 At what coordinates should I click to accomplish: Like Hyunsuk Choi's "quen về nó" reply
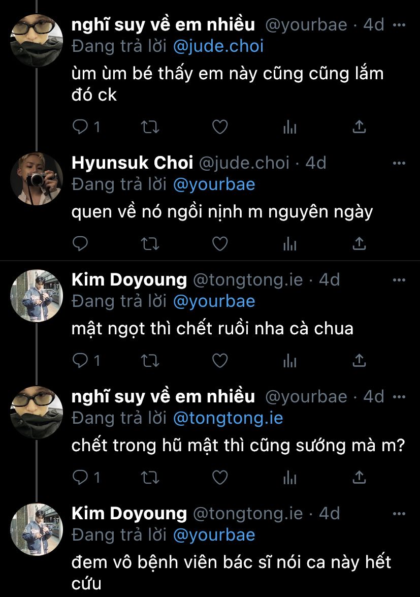219,244
